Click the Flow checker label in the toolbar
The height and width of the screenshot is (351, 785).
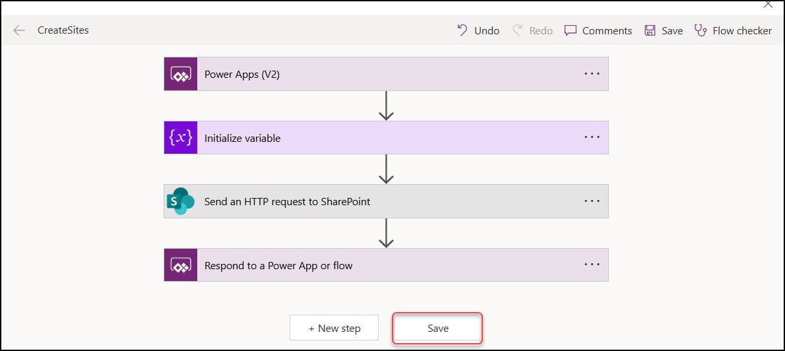pyautogui.click(x=742, y=31)
